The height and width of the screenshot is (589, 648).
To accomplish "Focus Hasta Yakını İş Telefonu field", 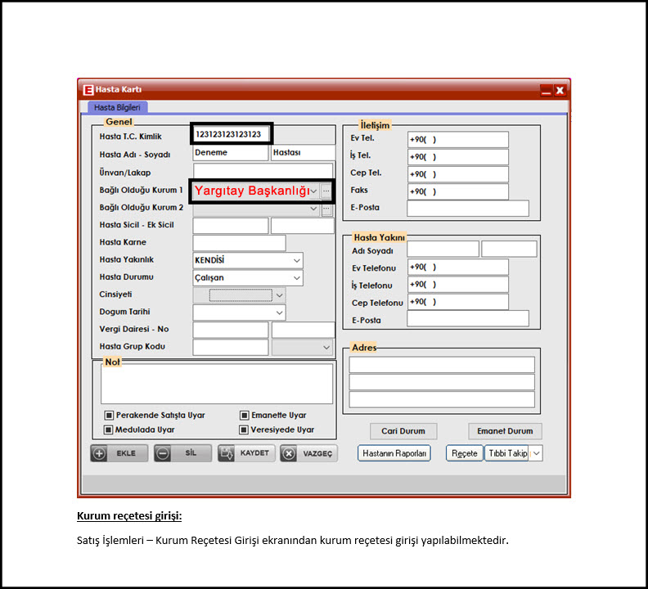I will coord(458,285).
